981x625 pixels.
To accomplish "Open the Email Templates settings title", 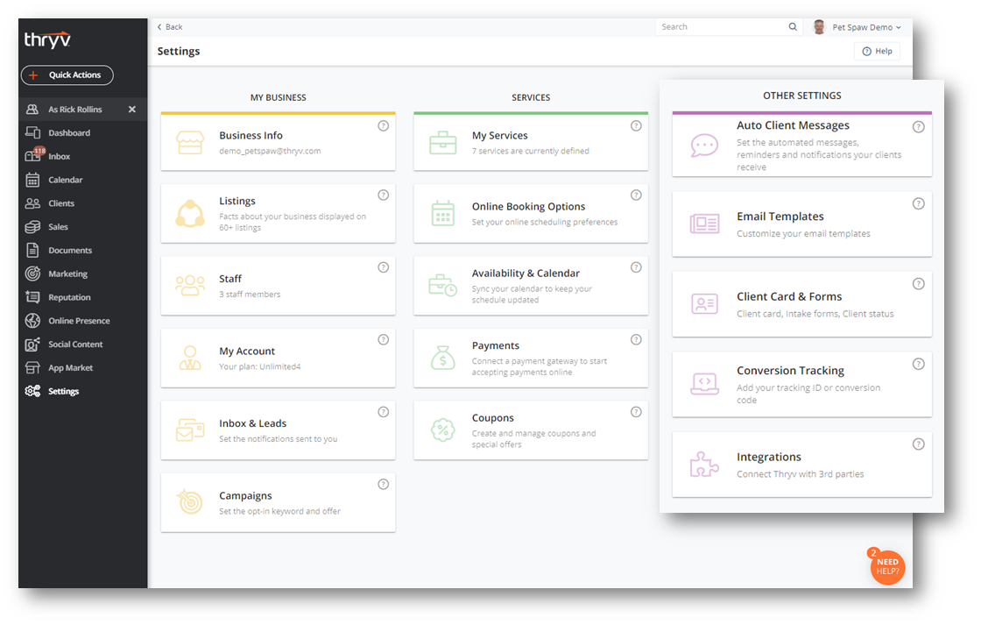I will click(780, 217).
